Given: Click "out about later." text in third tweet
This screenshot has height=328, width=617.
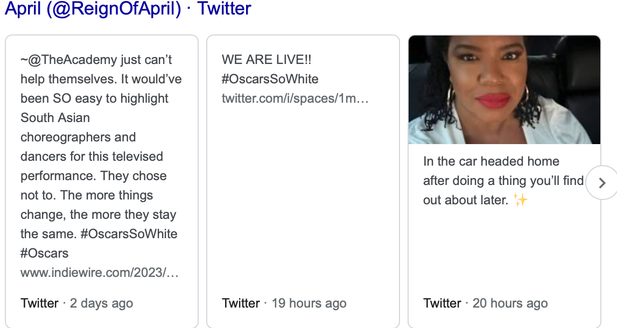Looking at the screenshot, I should click(465, 201).
